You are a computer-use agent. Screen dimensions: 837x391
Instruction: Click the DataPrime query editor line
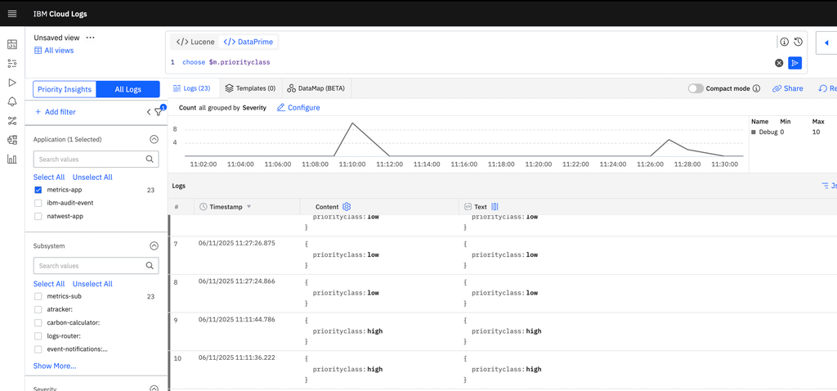tap(226, 62)
